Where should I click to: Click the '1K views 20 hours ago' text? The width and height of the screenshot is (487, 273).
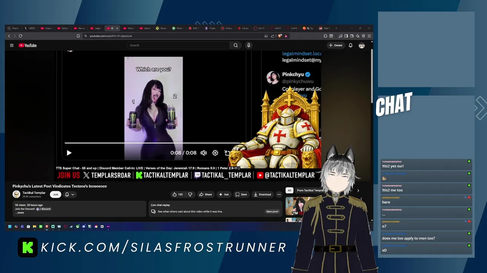[29, 205]
